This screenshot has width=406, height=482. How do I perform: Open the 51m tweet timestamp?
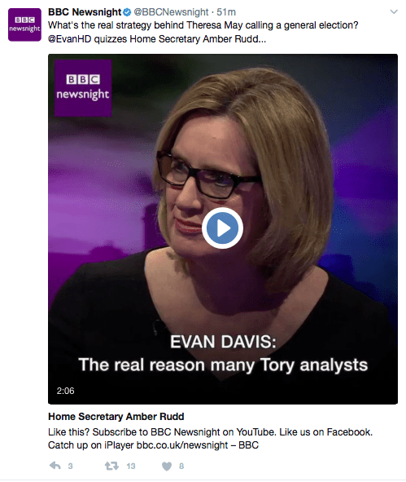226,12
